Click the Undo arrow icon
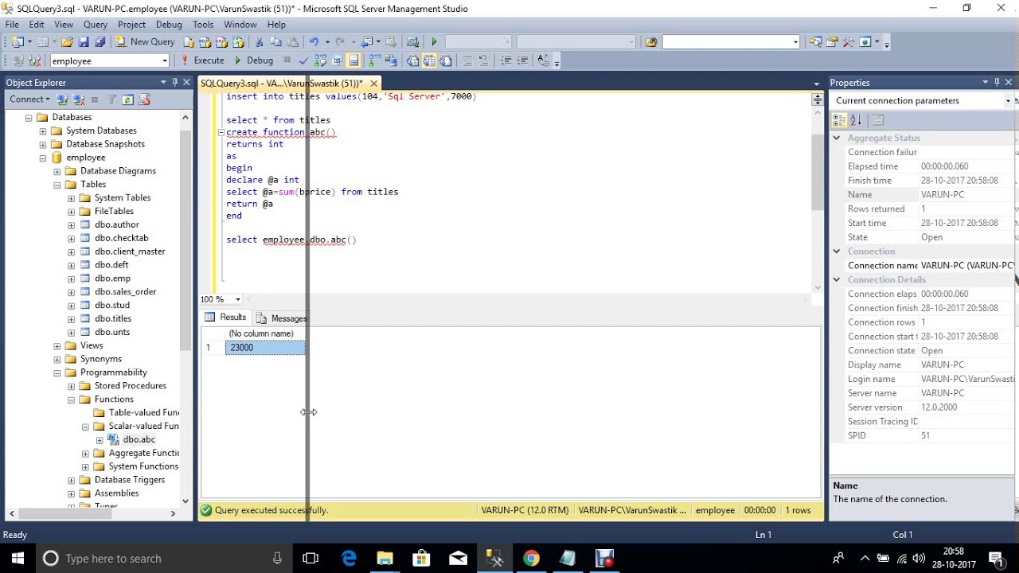Image resolution: width=1019 pixels, height=573 pixels. pyautogui.click(x=314, y=41)
